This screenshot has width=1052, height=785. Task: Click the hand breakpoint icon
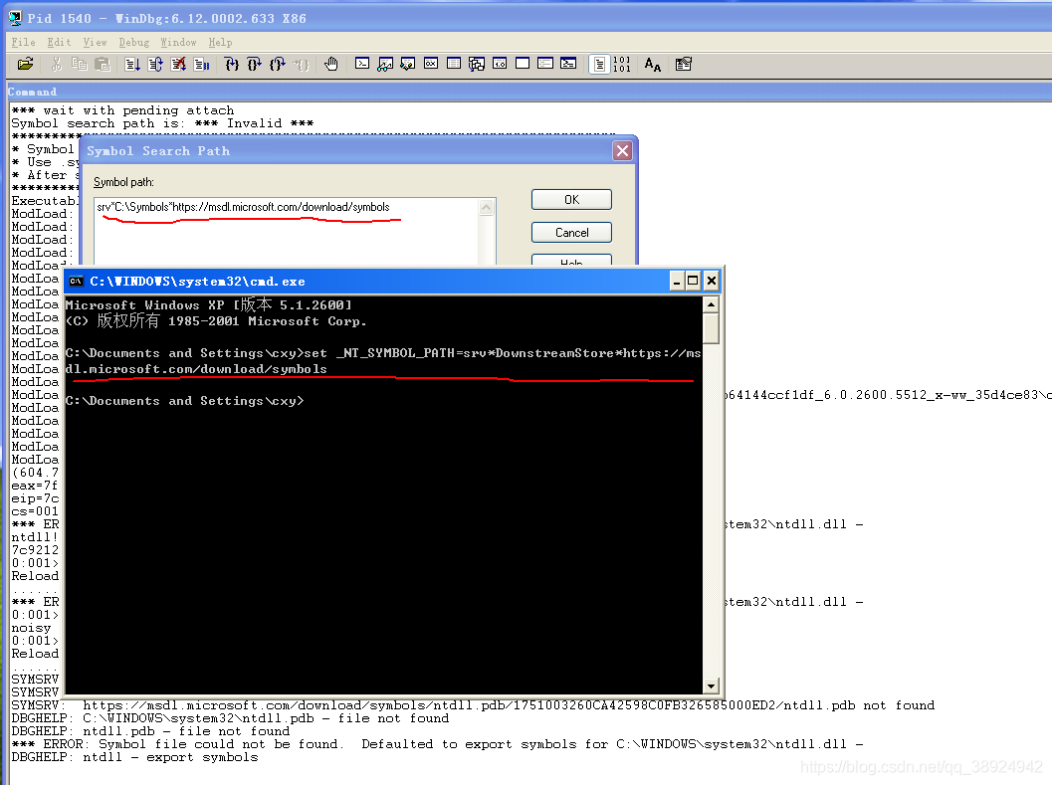click(330, 64)
